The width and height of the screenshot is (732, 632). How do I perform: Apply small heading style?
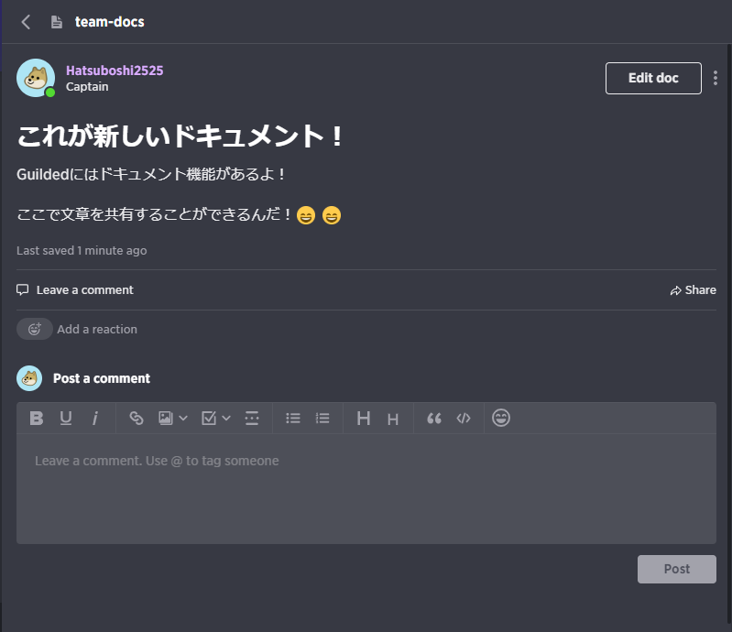coord(393,420)
